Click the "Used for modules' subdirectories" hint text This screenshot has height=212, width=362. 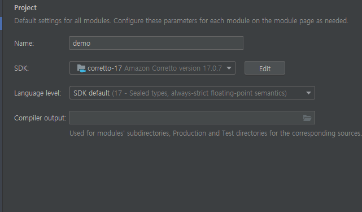click(215, 133)
